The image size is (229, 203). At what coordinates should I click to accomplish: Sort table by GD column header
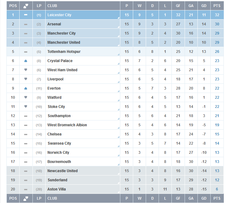click(x=204, y=6)
